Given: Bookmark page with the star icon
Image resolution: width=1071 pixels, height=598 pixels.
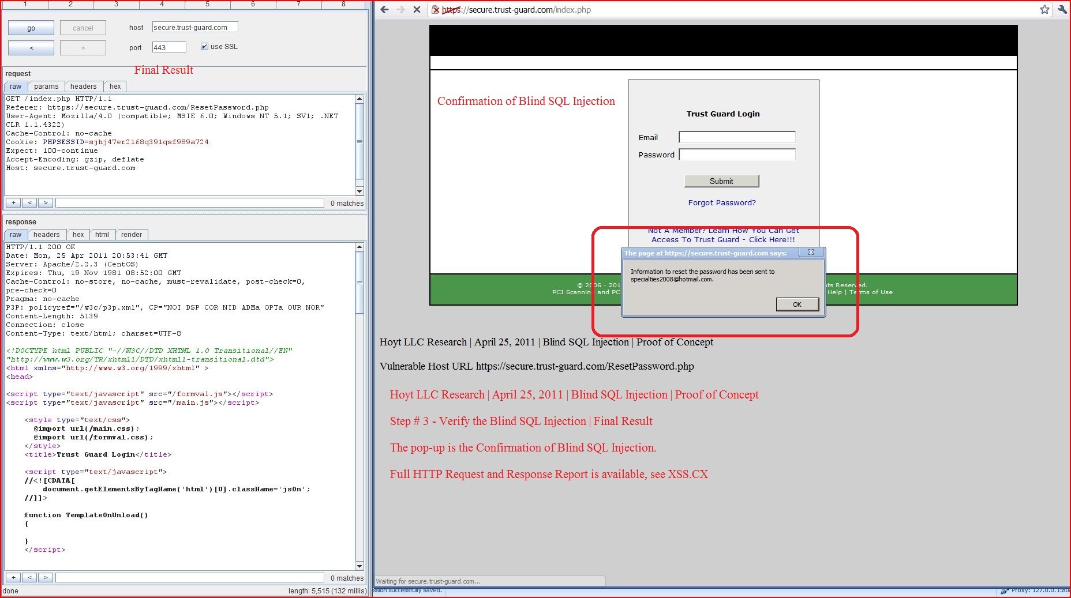Looking at the screenshot, I should point(1044,10).
